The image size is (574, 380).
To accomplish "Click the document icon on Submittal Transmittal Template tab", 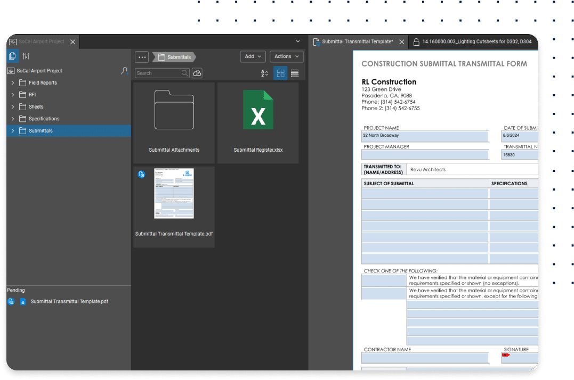I will click(316, 42).
